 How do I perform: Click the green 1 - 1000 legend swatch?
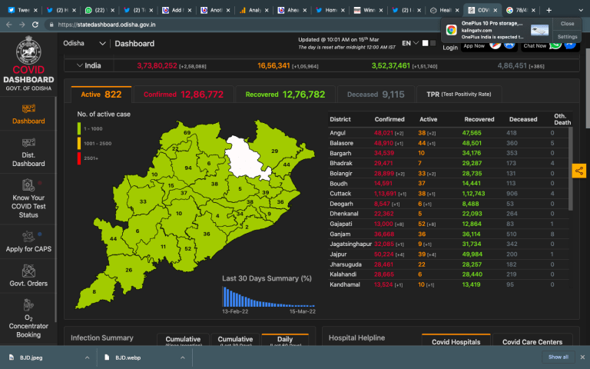[x=79, y=129]
